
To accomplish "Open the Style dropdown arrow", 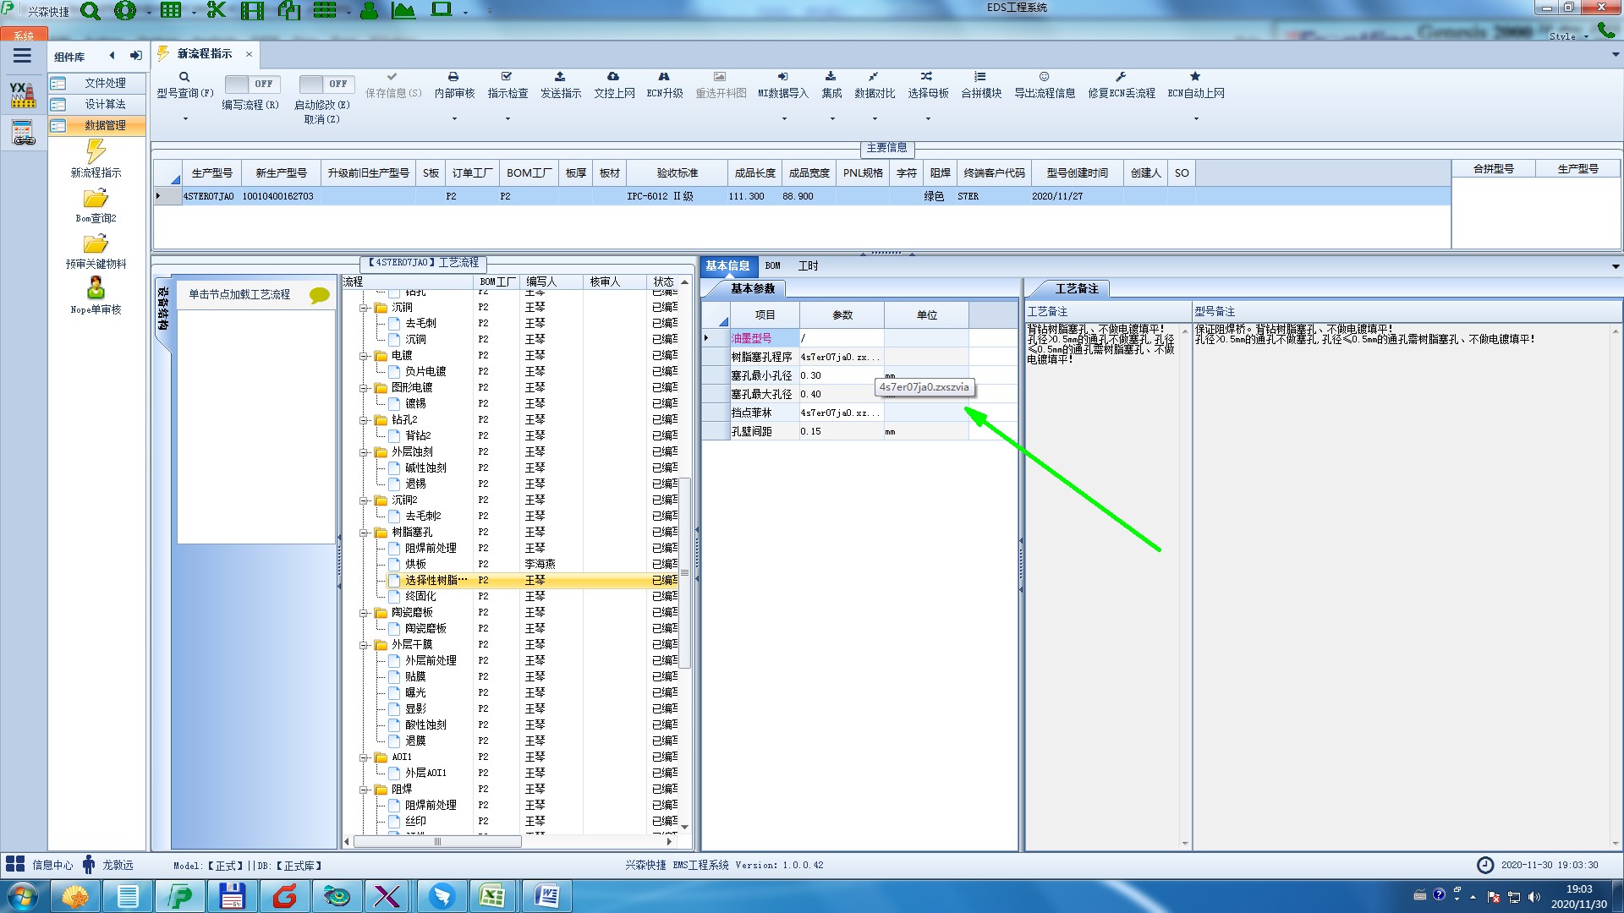I will (1586, 36).
